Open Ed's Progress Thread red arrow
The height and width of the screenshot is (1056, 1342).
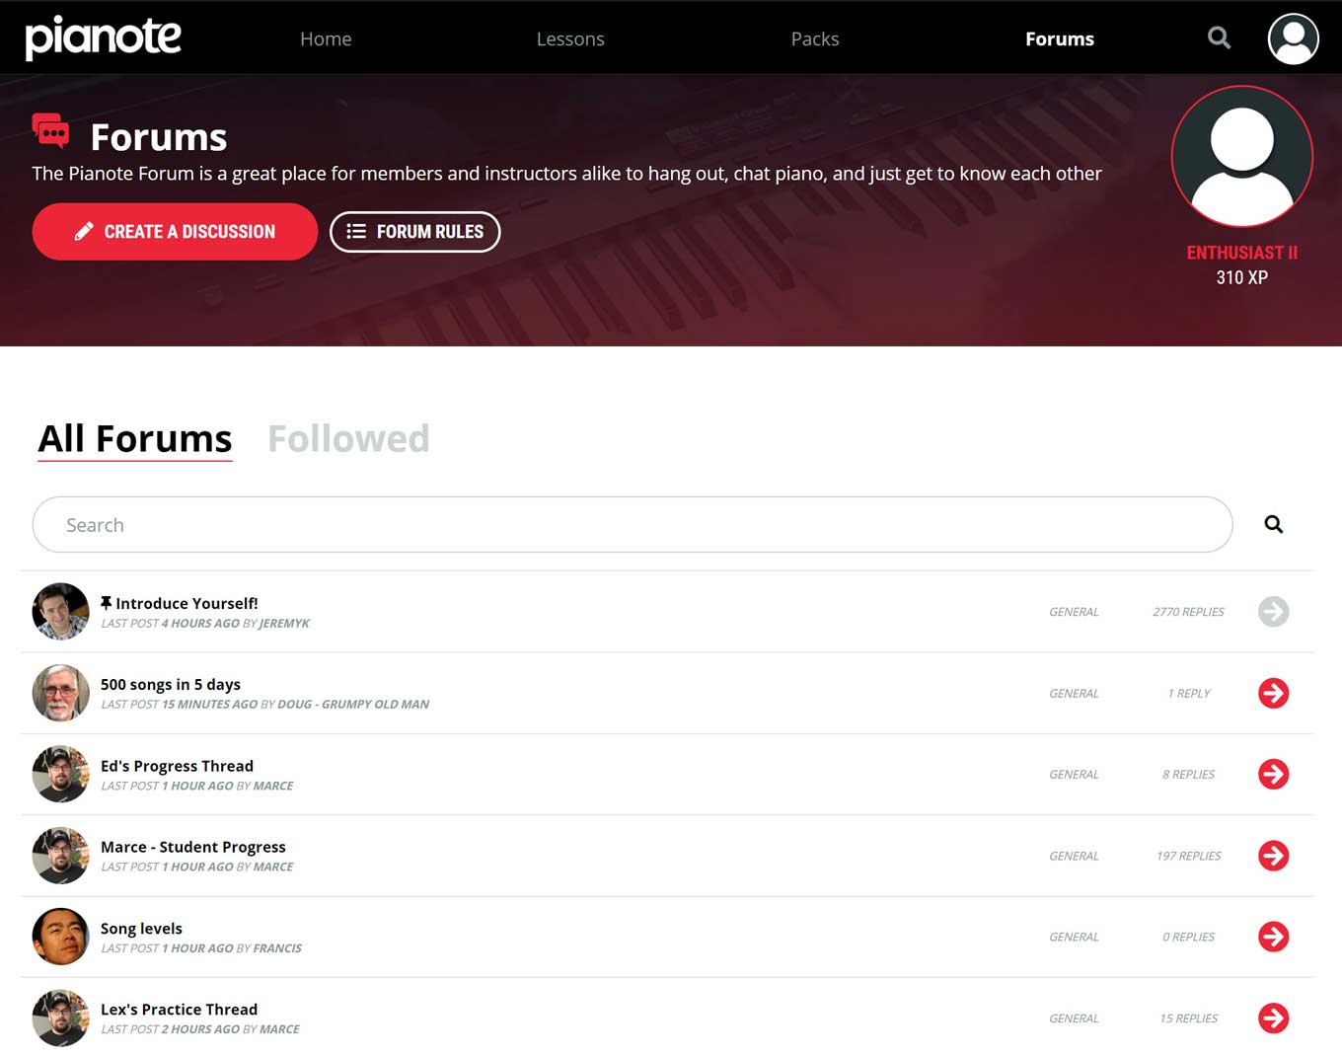coord(1273,774)
